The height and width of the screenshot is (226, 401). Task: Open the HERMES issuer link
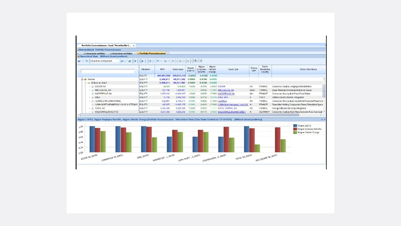[x=222, y=101]
